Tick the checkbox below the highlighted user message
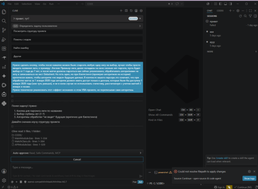Viewport: 258px width, 189px height. tap(12, 96)
